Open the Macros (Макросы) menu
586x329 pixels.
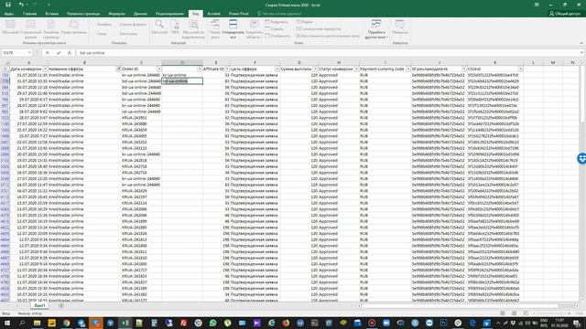(x=400, y=28)
